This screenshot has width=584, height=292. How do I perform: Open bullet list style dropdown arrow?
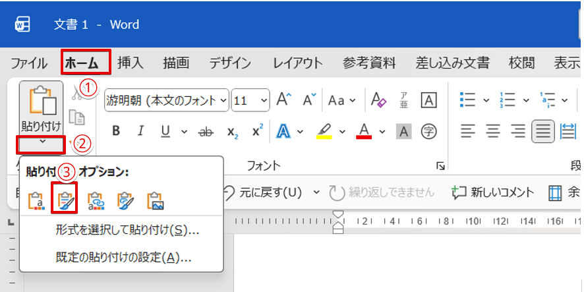(x=486, y=100)
